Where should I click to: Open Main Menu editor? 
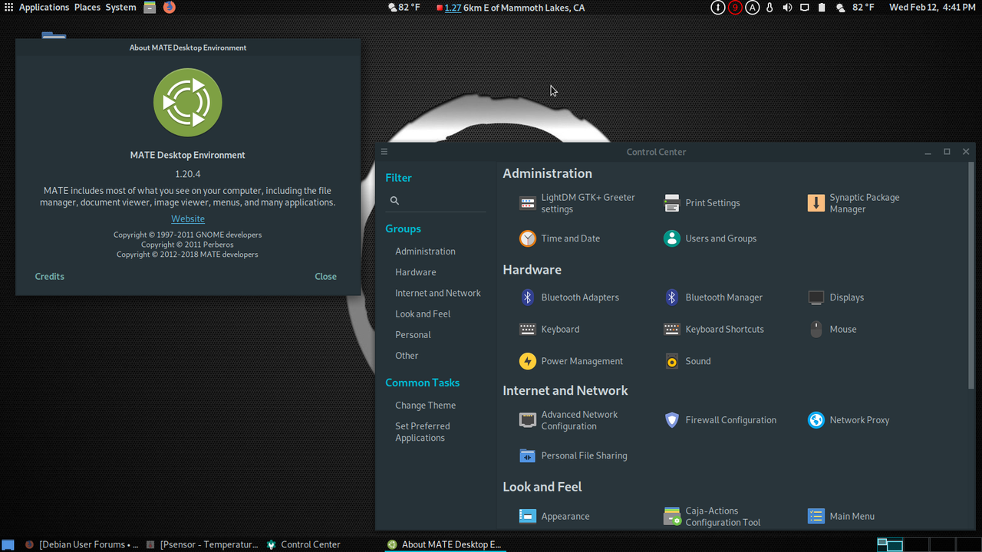pos(841,517)
